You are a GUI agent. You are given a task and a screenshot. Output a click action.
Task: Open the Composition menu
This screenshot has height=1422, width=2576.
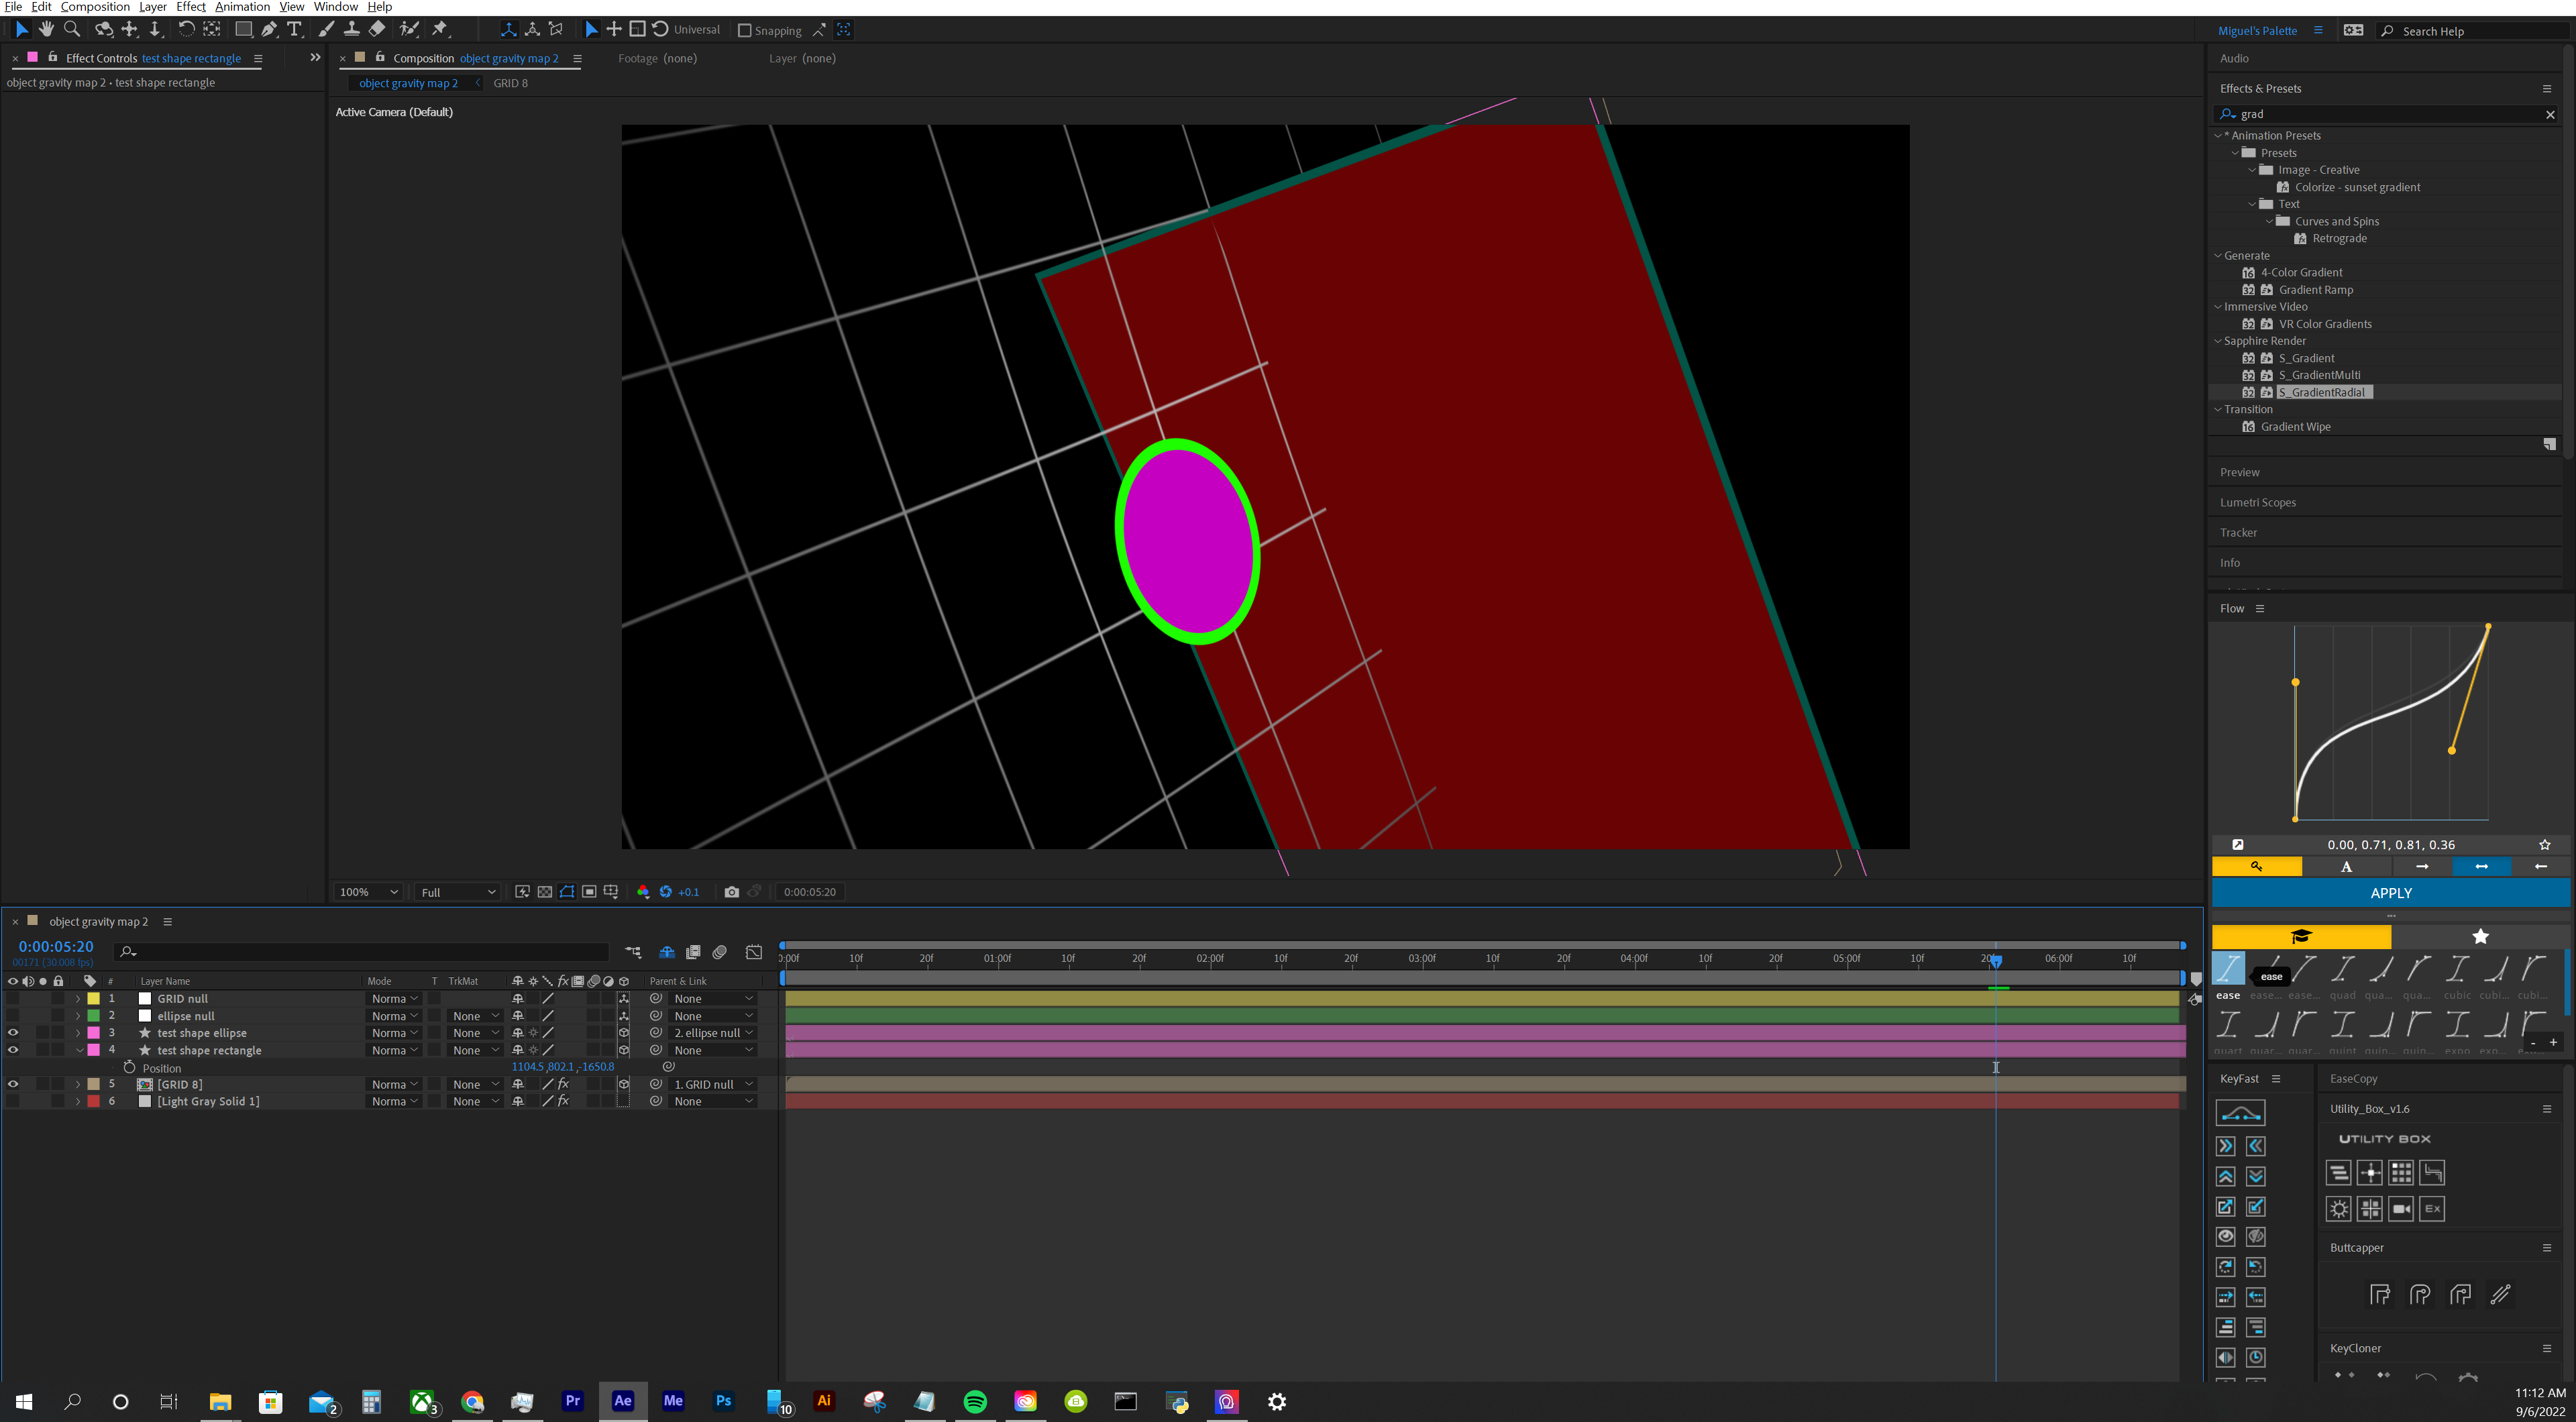point(95,6)
